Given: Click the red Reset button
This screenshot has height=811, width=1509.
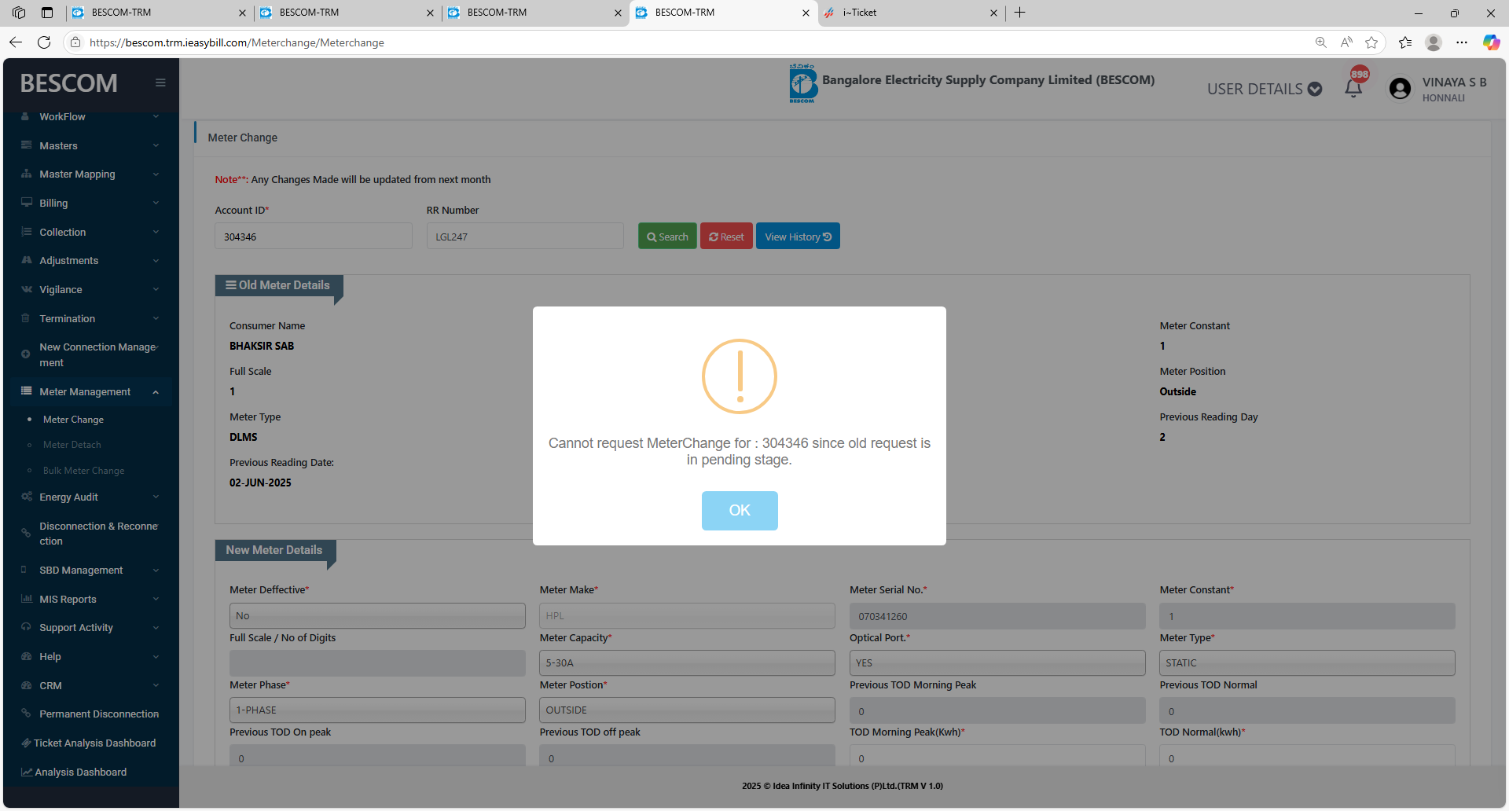Looking at the screenshot, I should pyautogui.click(x=726, y=237).
